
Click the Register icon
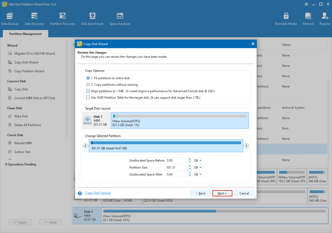click(x=324, y=18)
